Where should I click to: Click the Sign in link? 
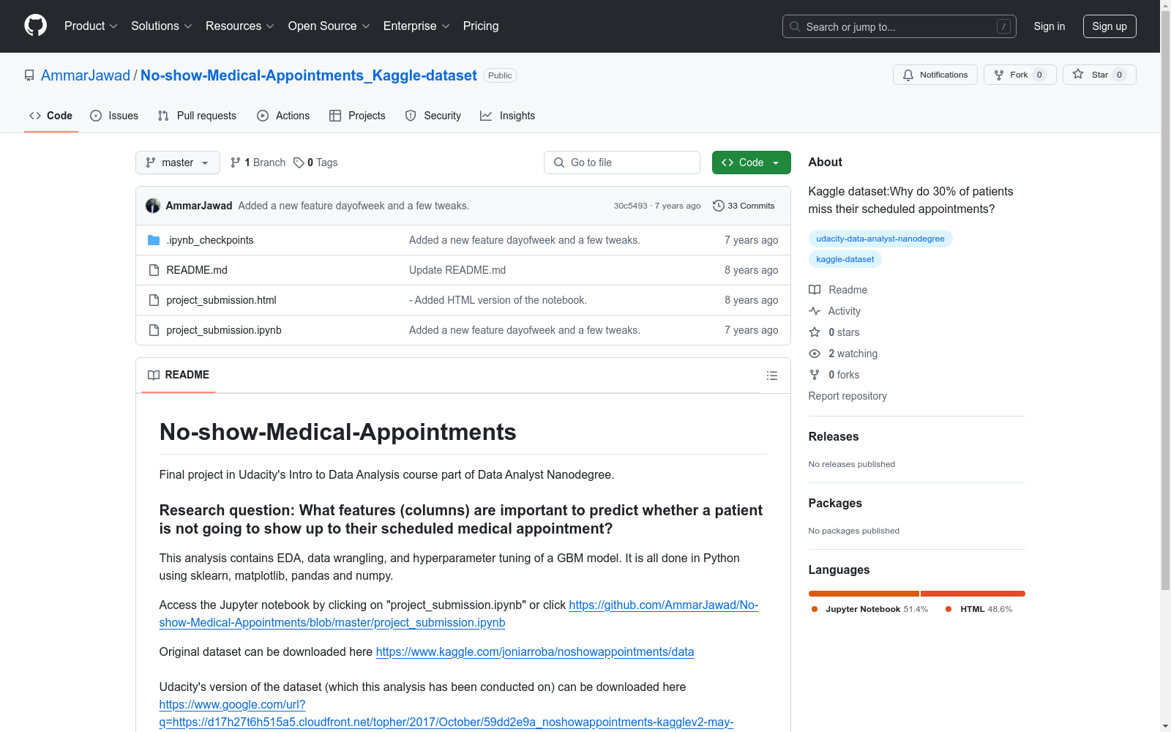point(1050,26)
